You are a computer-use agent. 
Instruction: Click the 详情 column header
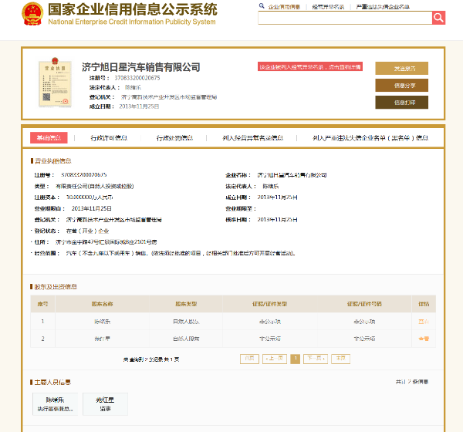(x=424, y=304)
